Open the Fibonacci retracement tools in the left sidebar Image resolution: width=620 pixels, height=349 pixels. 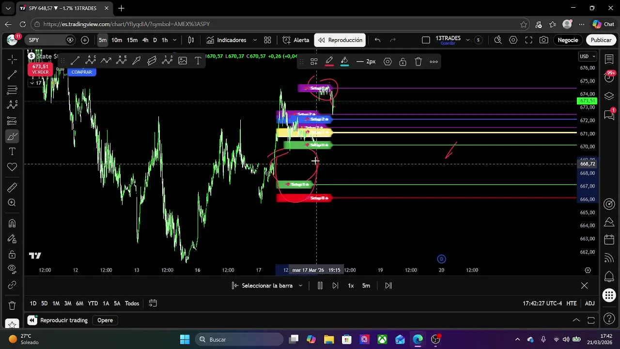(12, 90)
